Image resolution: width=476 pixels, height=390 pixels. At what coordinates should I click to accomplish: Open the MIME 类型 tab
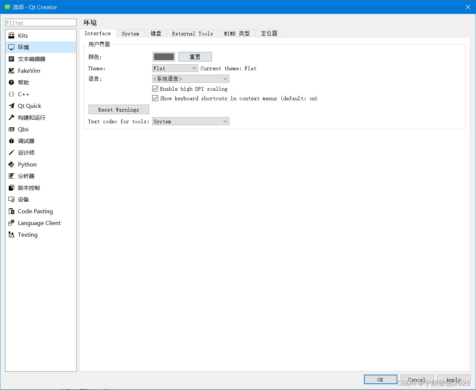237,33
